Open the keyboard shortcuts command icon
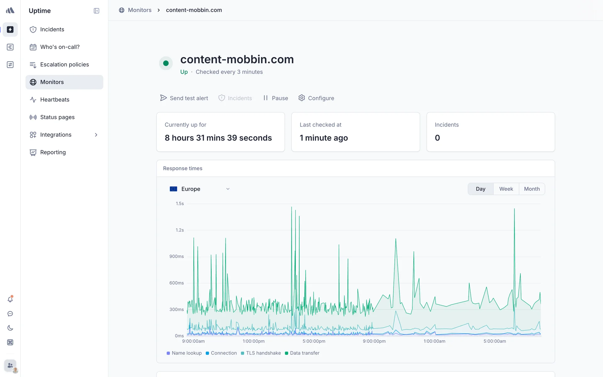 point(10,342)
